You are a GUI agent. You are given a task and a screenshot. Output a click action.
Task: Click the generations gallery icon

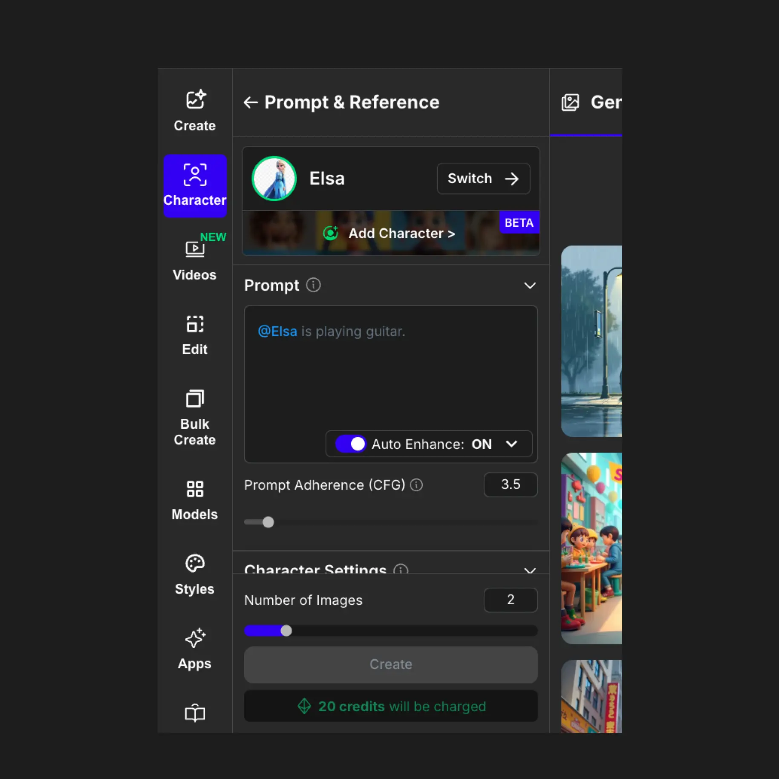[570, 102]
